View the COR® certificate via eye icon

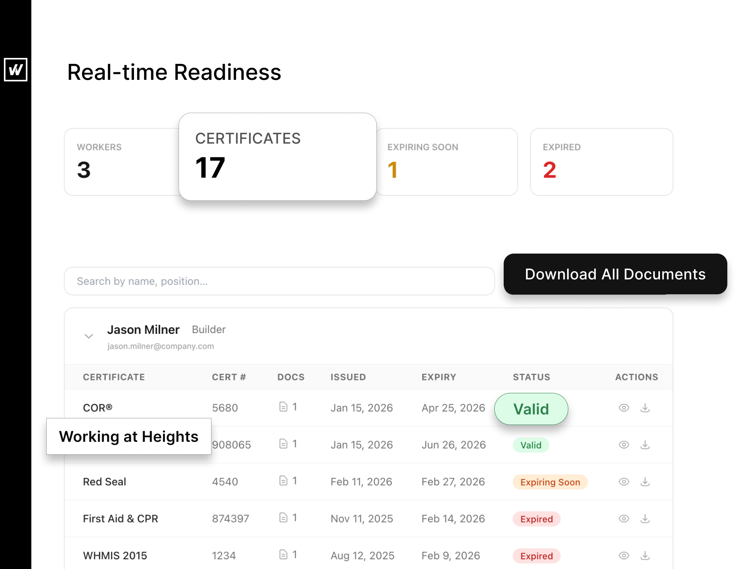(x=624, y=408)
